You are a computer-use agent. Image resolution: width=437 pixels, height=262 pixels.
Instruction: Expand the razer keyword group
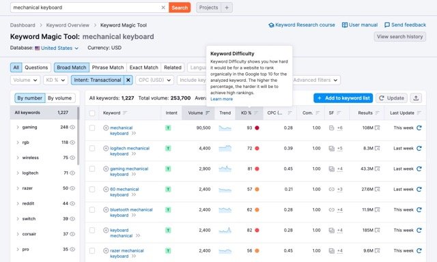[x=18, y=188]
